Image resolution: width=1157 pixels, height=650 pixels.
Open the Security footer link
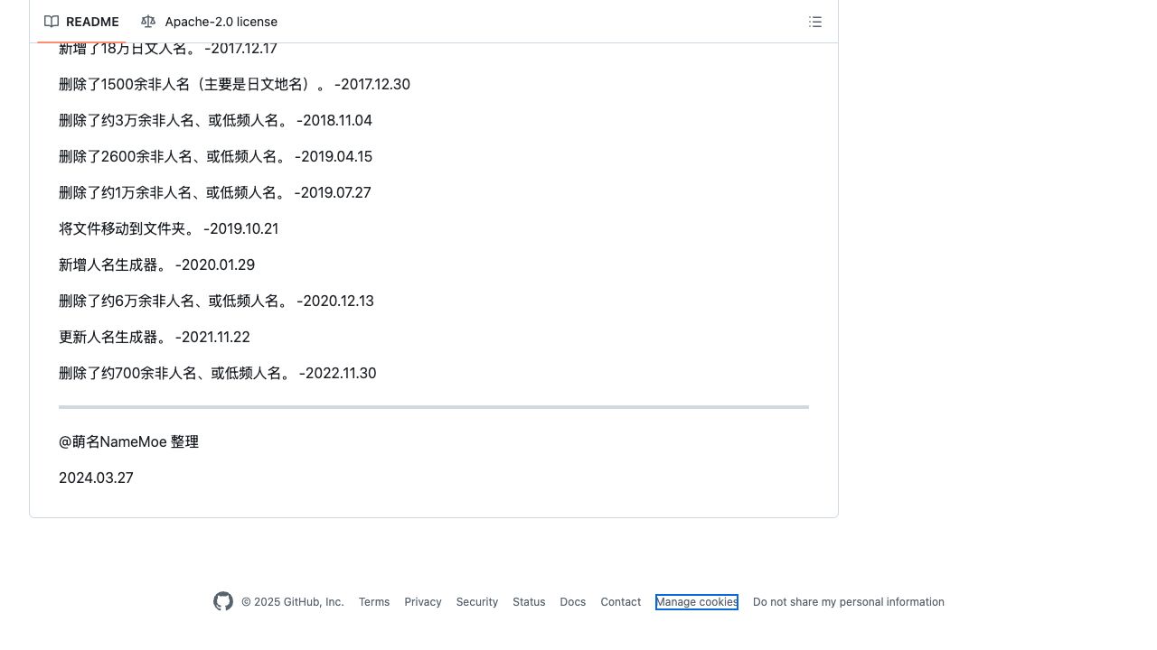[477, 602]
